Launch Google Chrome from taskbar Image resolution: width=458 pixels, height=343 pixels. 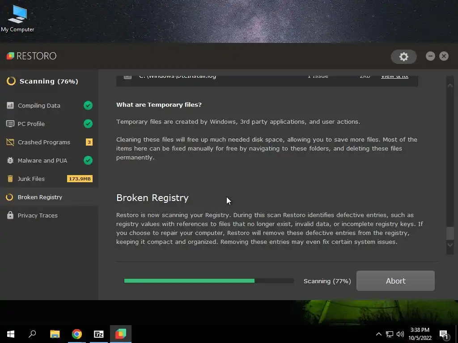(77, 334)
